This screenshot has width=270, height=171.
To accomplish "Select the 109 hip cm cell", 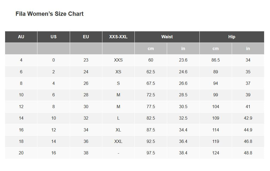I will pos(215,118).
